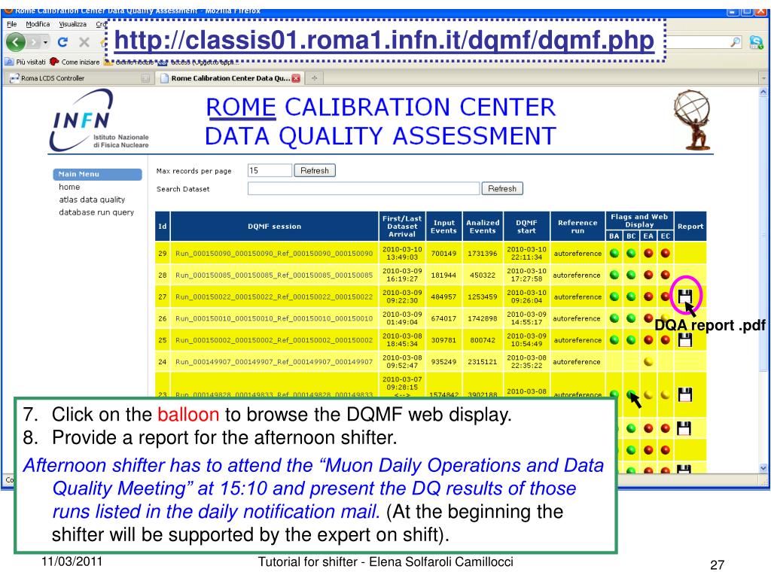This screenshot has height=578, width=771.
Task: Click the page scrollbar up arrow
Action: (x=763, y=92)
